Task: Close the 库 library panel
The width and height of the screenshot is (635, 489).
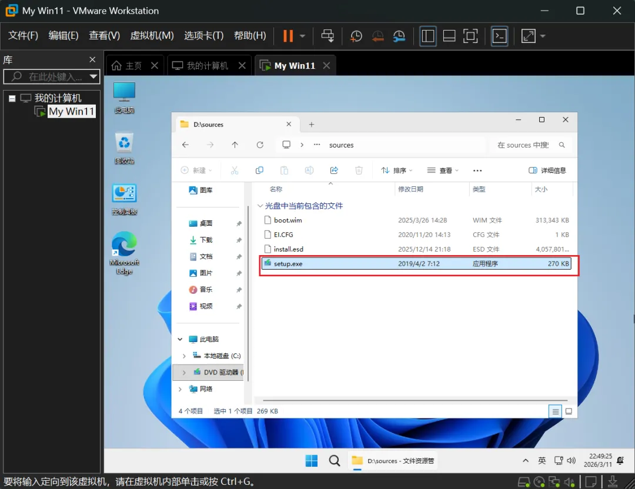Action: tap(92, 59)
